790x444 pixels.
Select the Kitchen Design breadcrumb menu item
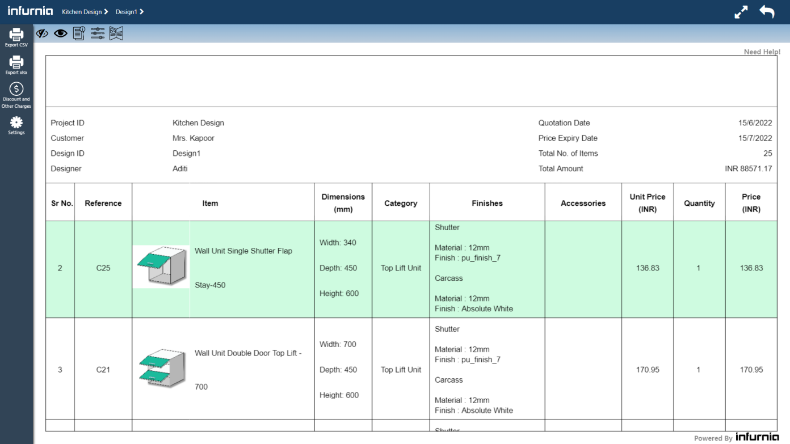tap(81, 11)
